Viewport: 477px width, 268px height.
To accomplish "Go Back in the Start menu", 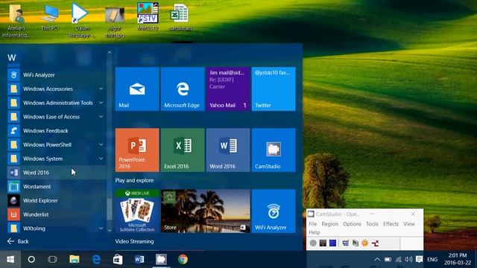I will [x=18, y=241].
